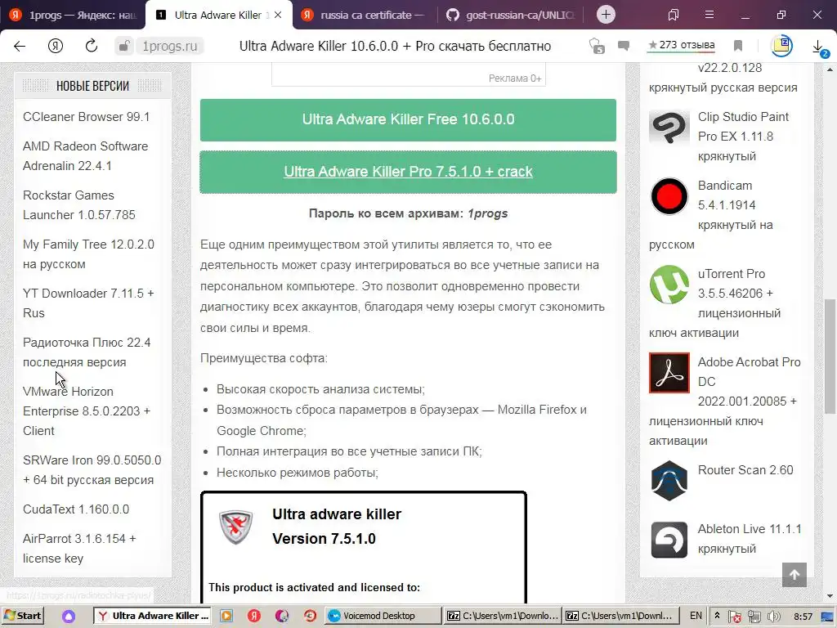This screenshot has height=628, width=837.
Task: Bookmark this page with the bookmark icon
Action: pyautogui.click(x=738, y=46)
